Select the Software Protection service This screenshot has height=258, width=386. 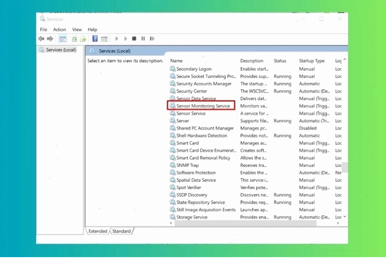pyautogui.click(x=196, y=172)
